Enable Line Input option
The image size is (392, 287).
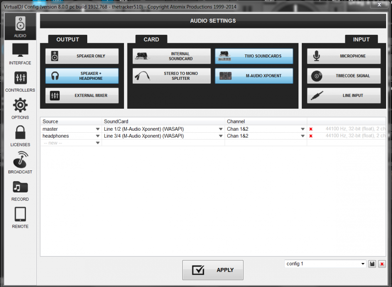[x=344, y=96]
